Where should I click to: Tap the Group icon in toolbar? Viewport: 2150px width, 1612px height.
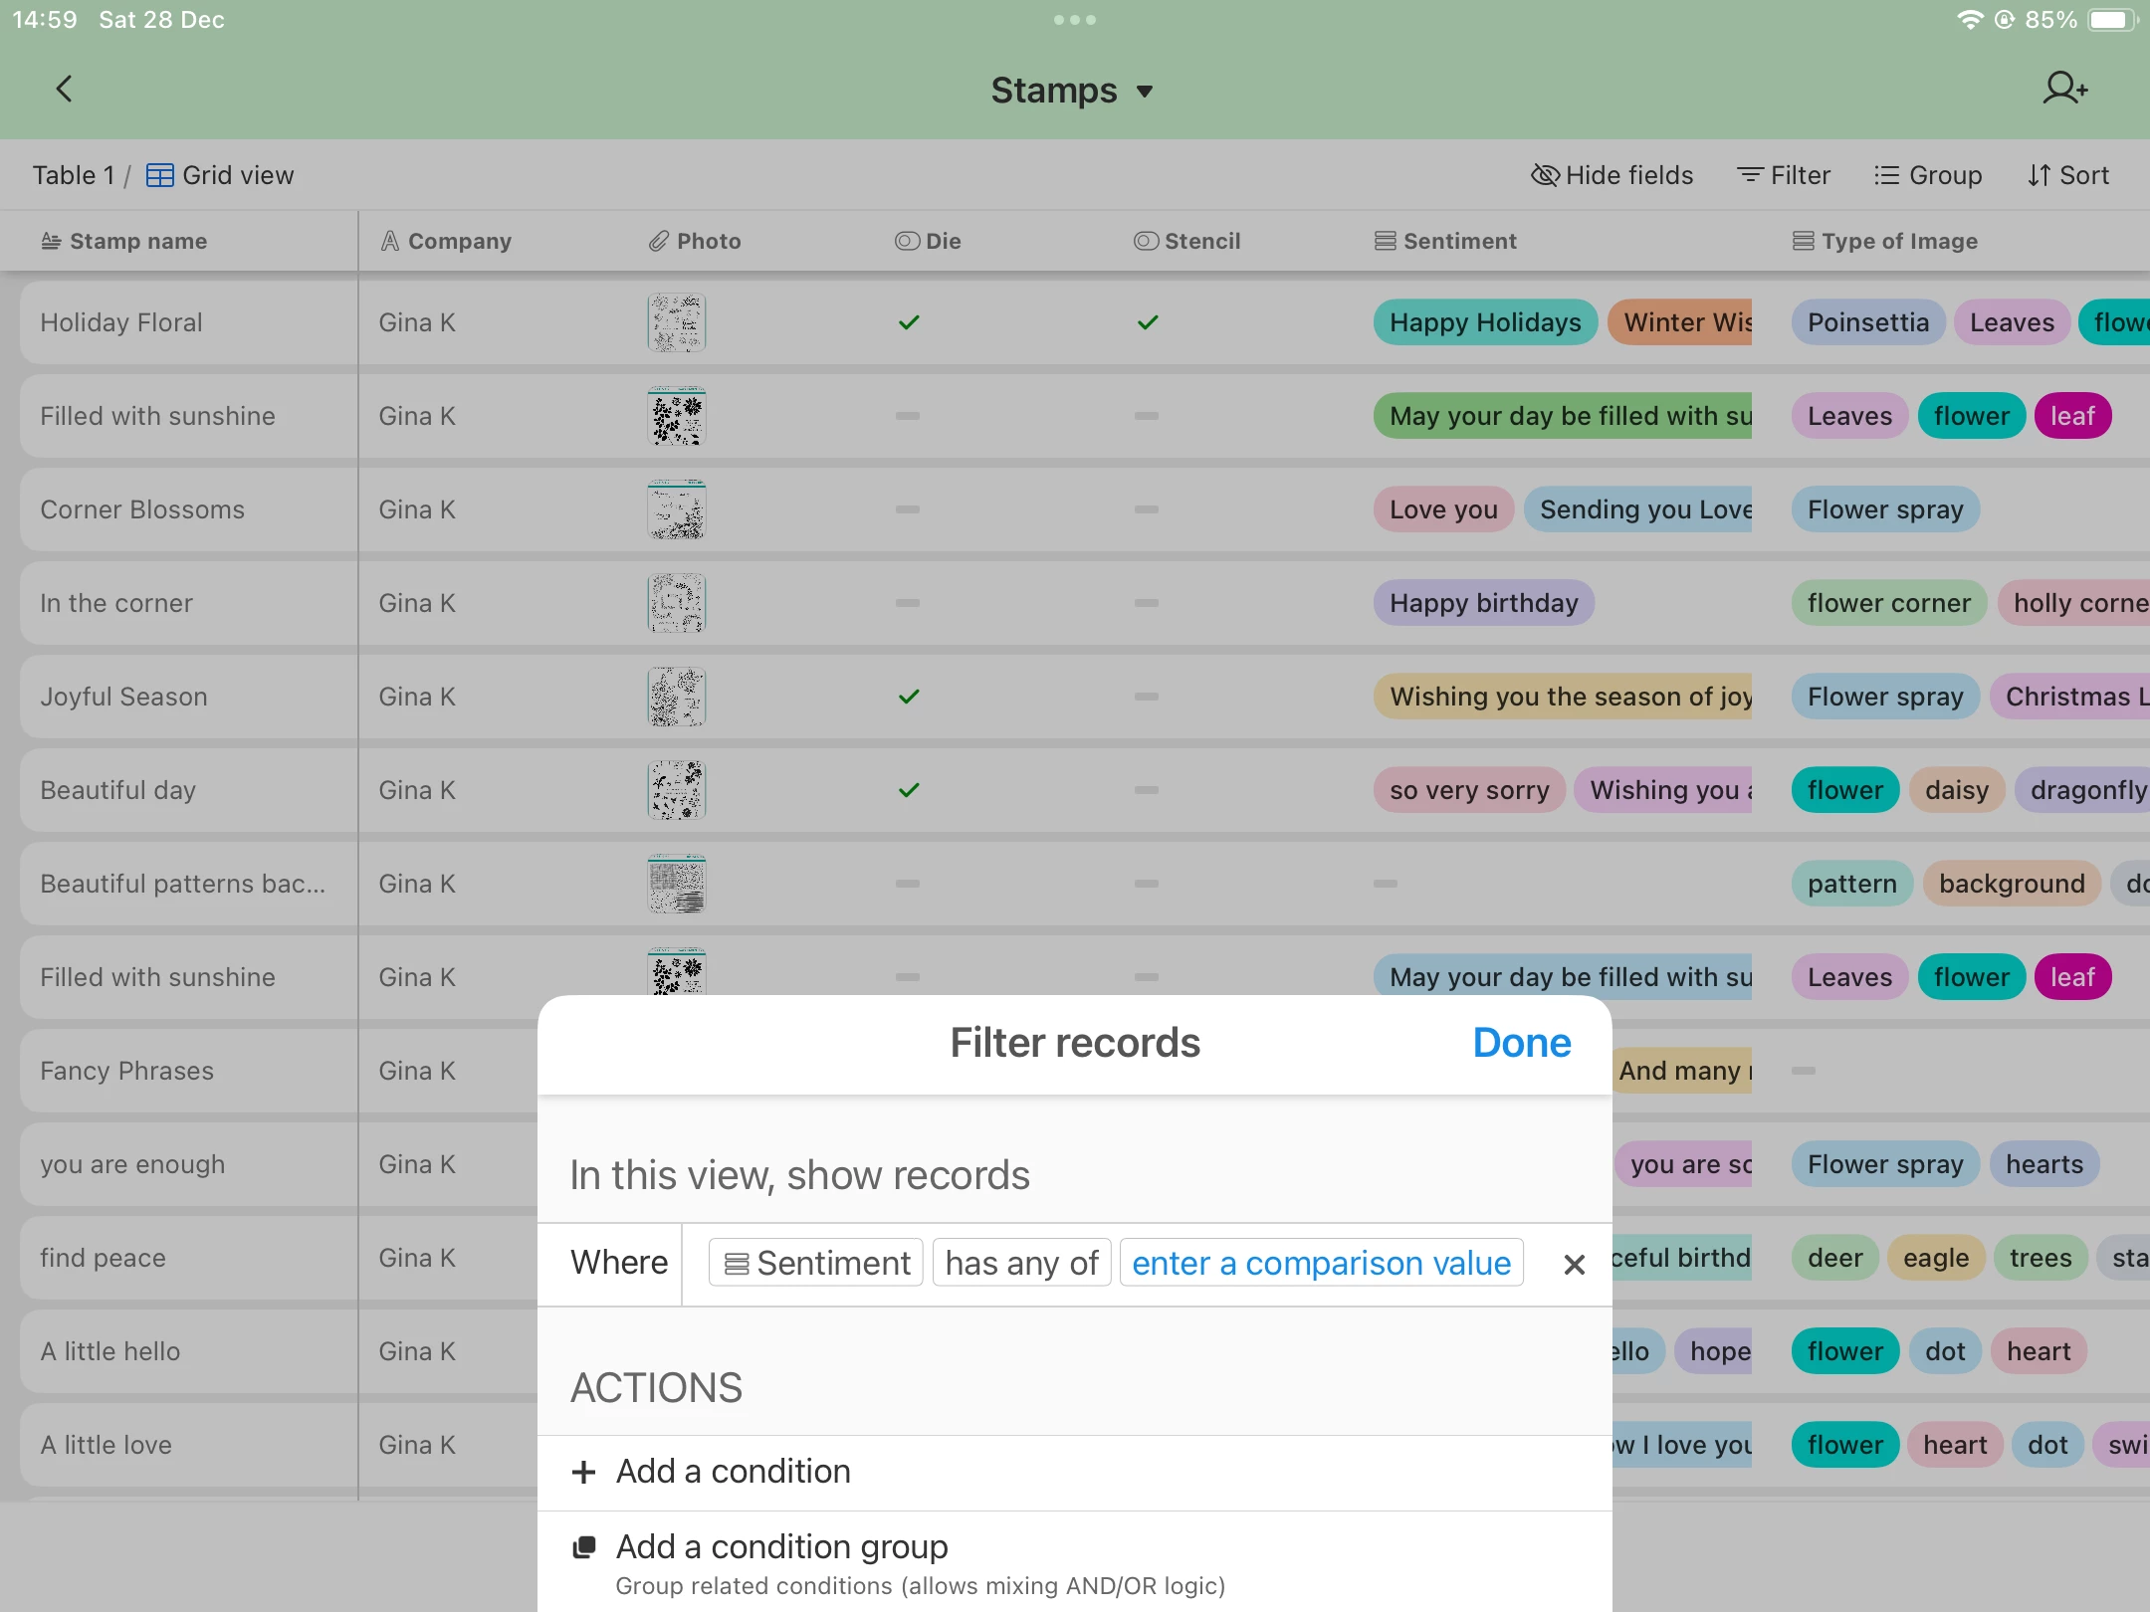1886,175
